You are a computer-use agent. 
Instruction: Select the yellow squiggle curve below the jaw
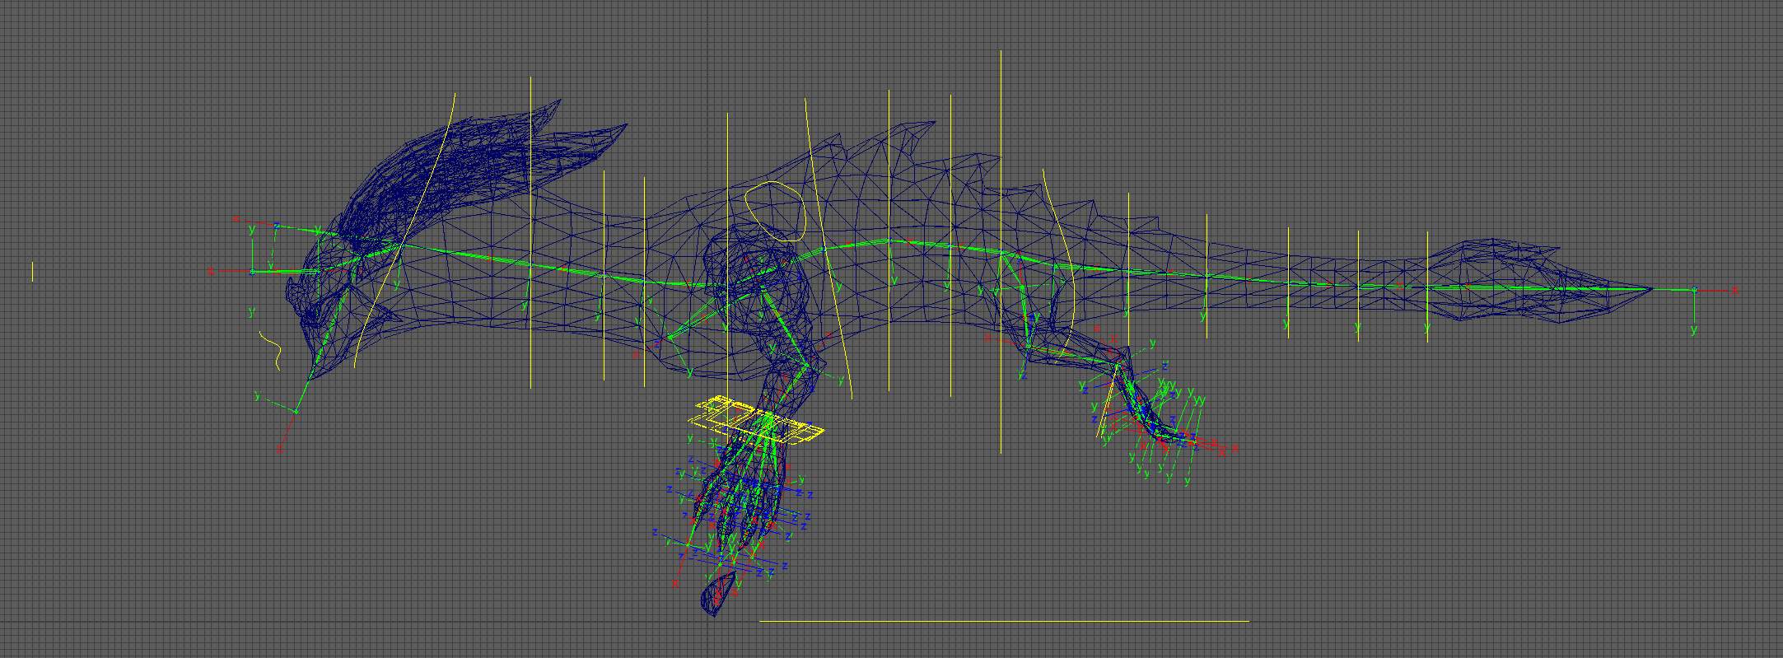[x=271, y=350]
